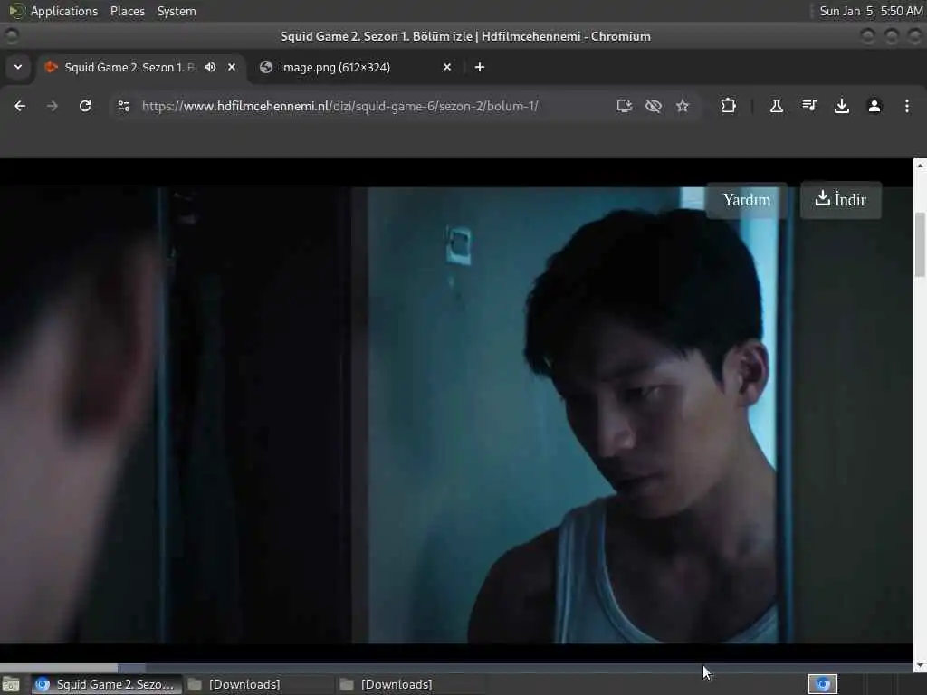Expand the tab search dropdown
This screenshot has width=927, height=695.
pyautogui.click(x=18, y=67)
